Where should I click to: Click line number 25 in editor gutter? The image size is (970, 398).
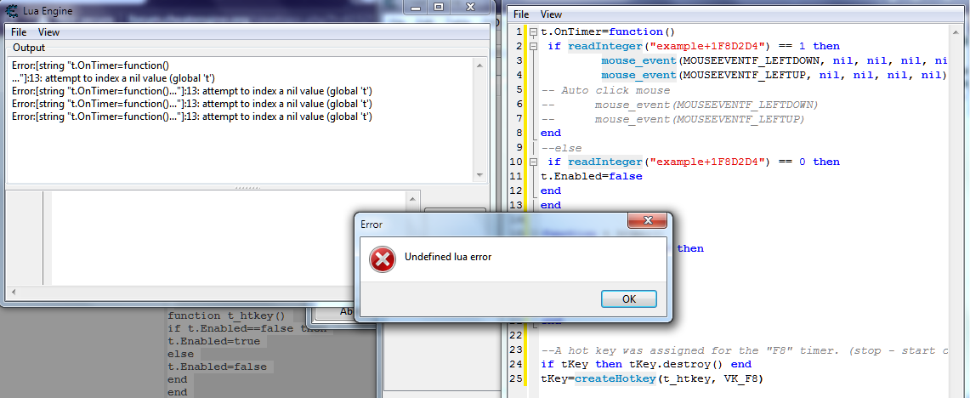coord(516,378)
